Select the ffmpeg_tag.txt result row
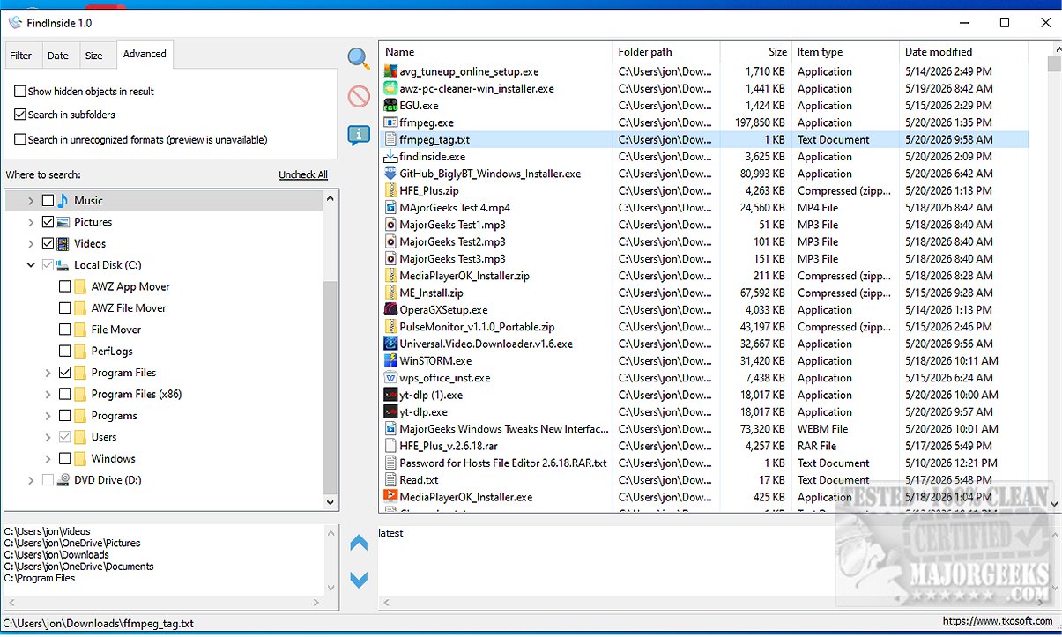The width and height of the screenshot is (1062, 637). tap(703, 139)
